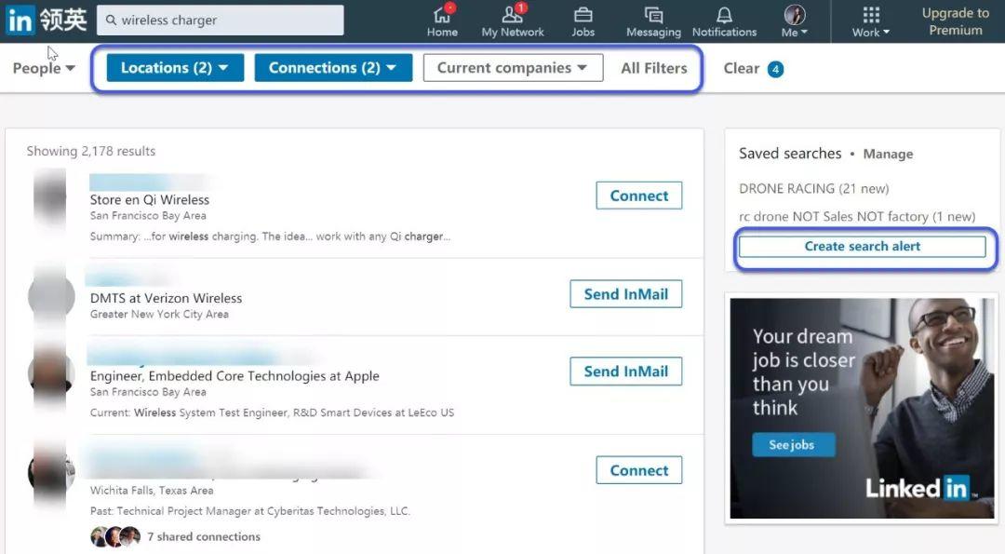Open the rc drone NOT Sales saved search

pos(857,217)
